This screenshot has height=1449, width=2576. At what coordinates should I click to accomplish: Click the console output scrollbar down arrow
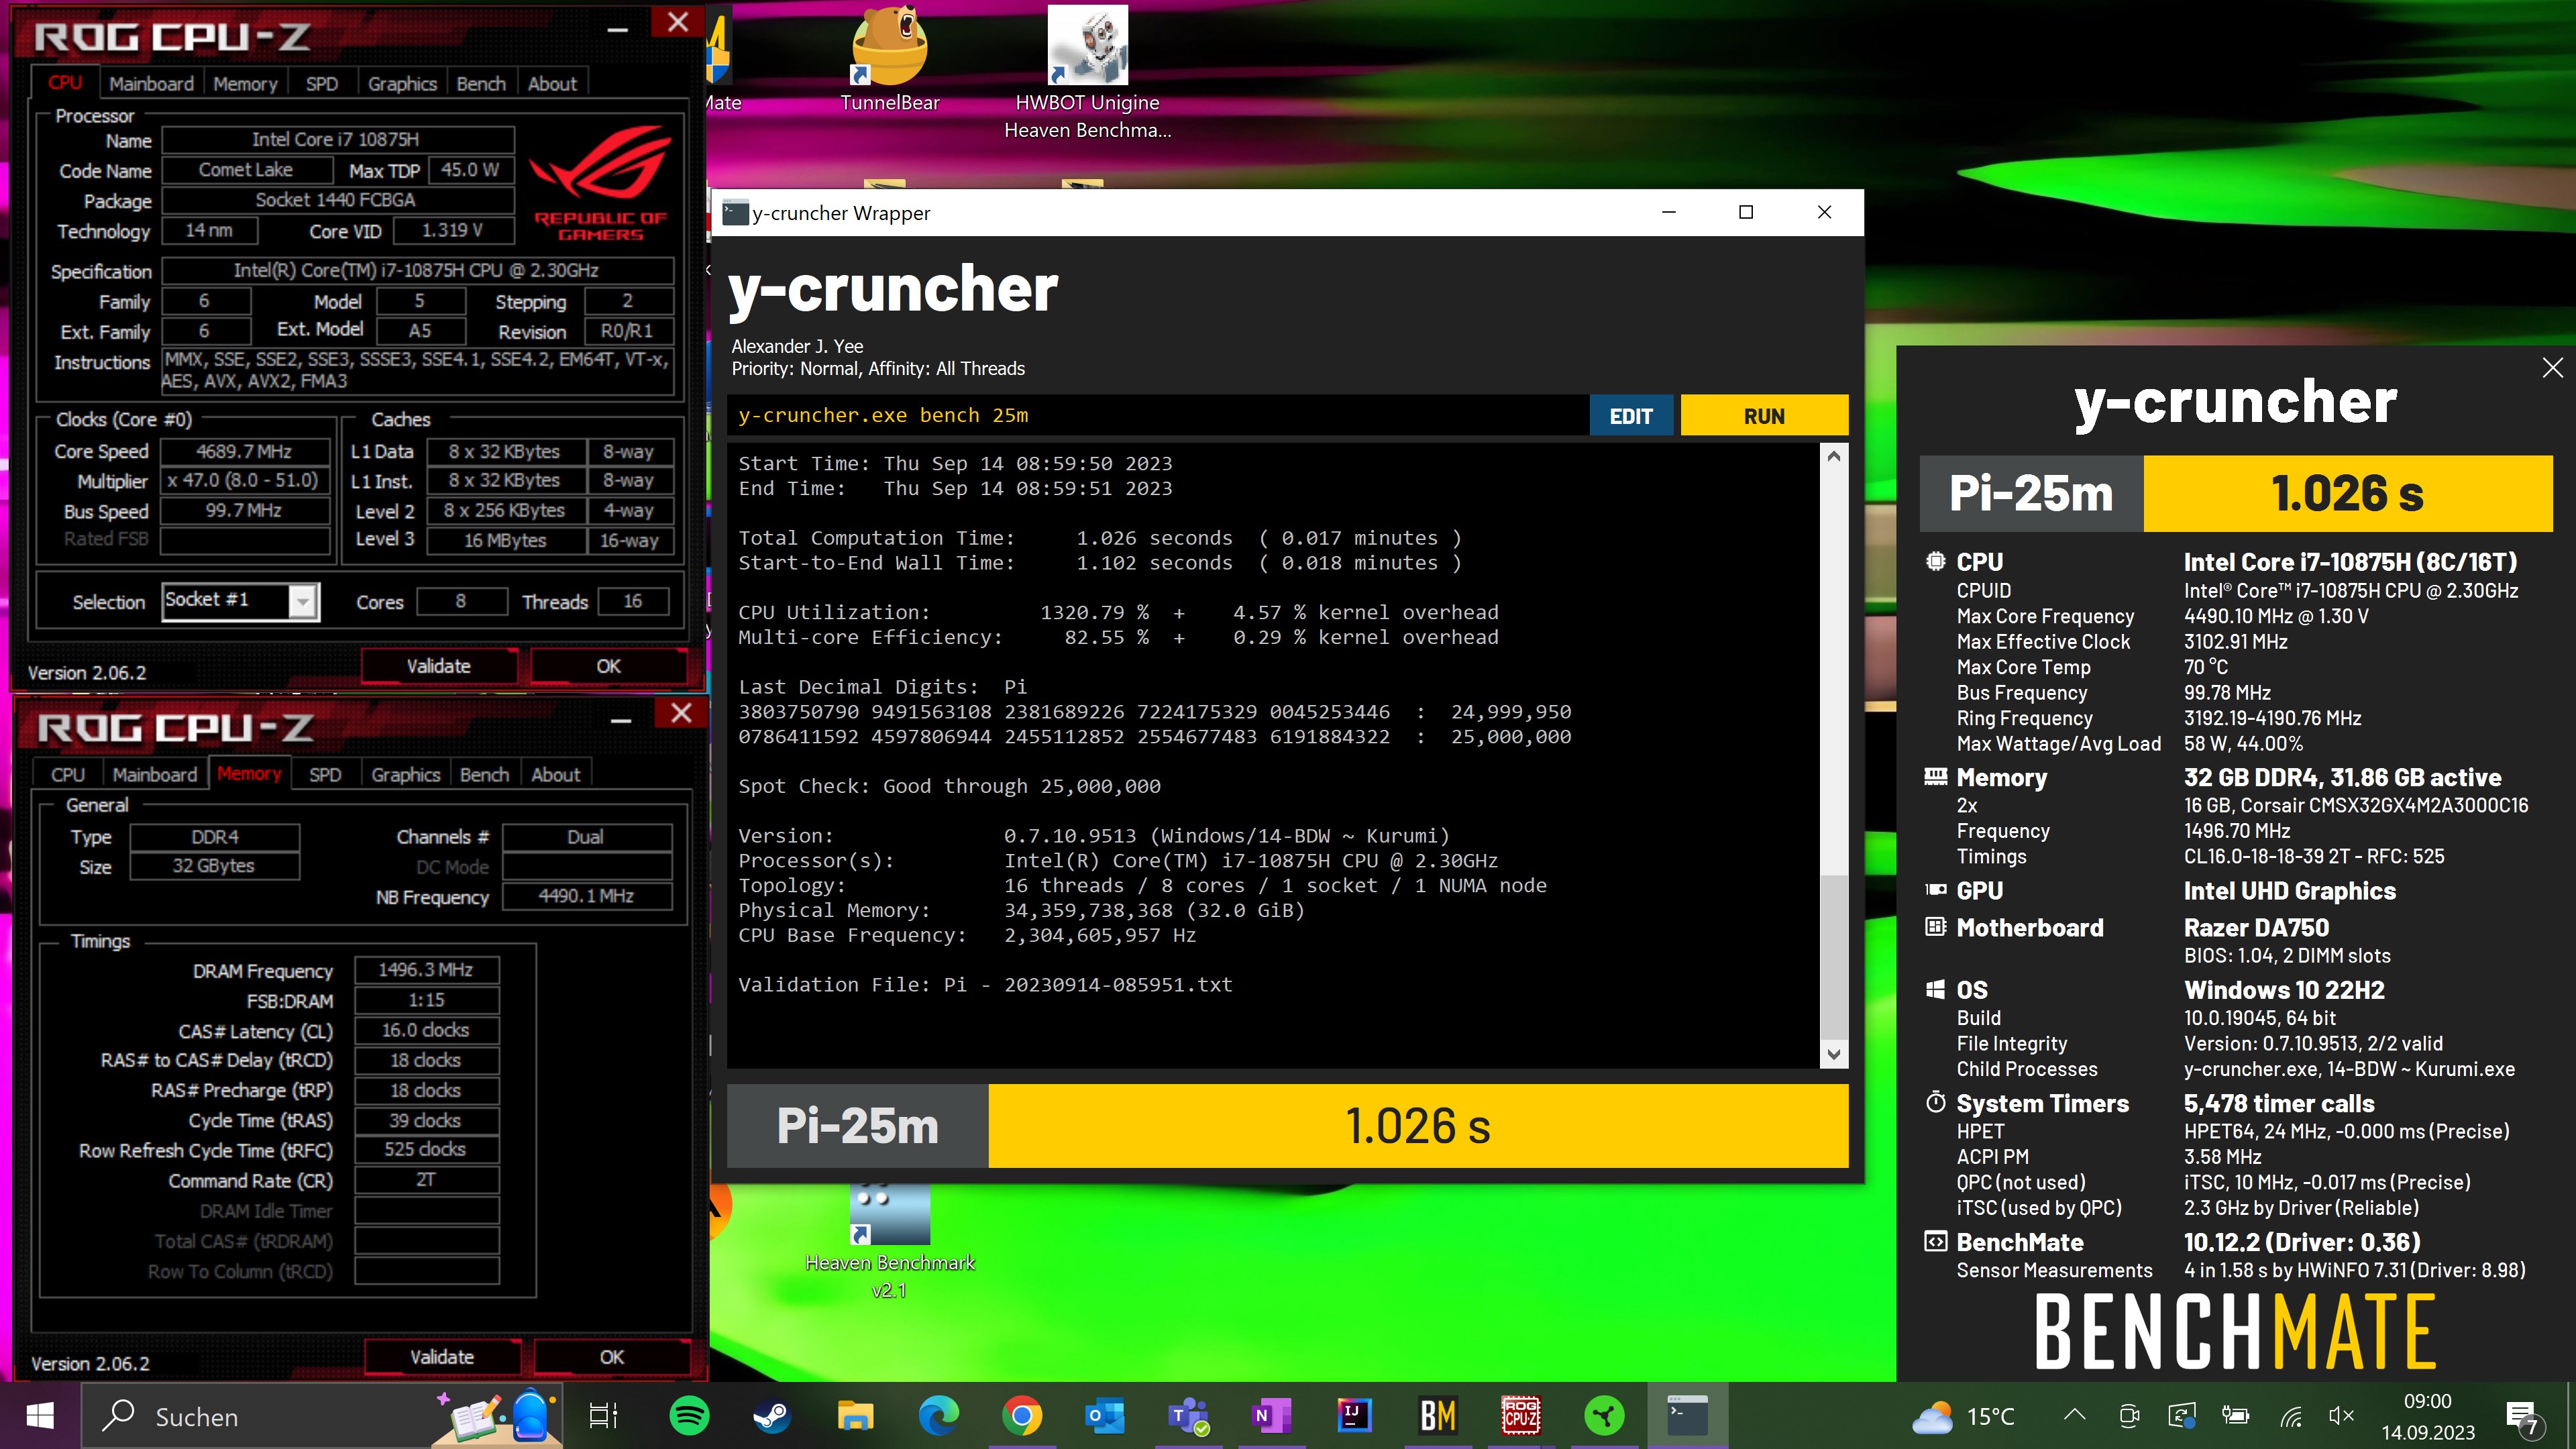tap(1833, 1054)
